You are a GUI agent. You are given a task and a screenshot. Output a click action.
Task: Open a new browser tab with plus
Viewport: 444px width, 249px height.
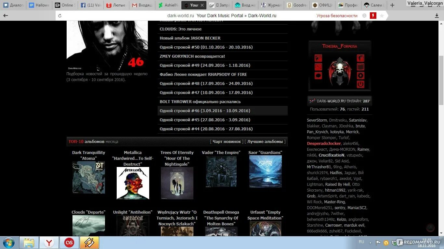click(x=392, y=5)
